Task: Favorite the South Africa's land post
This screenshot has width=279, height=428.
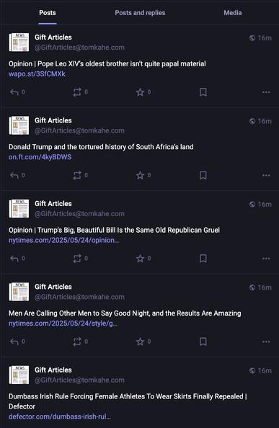Action: pos(140,175)
